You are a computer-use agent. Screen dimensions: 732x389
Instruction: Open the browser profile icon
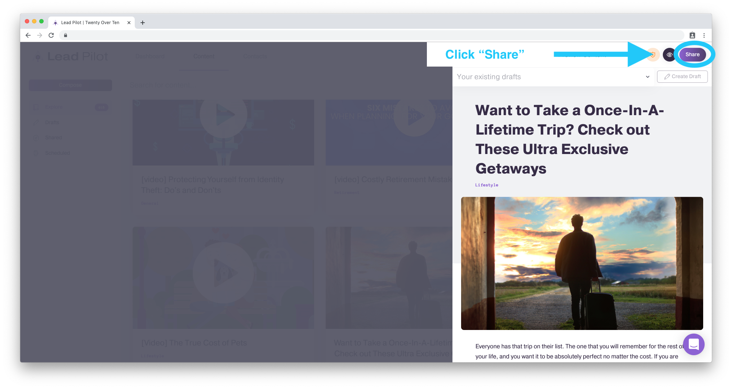click(692, 35)
